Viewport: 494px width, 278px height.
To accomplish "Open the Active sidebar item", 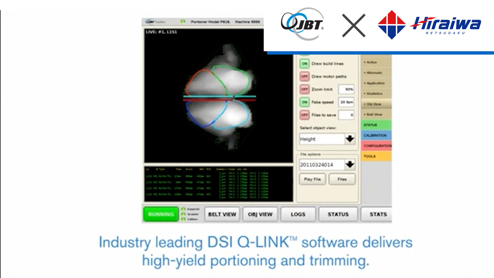I will [x=376, y=62].
